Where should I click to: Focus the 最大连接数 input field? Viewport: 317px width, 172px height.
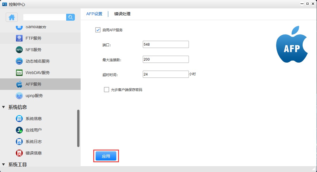(x=166, y=59)
